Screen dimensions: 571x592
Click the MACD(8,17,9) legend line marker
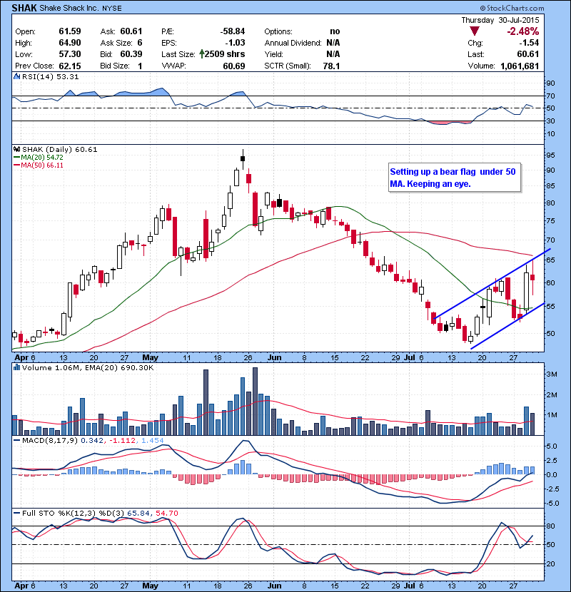click(x=16, y=440)
